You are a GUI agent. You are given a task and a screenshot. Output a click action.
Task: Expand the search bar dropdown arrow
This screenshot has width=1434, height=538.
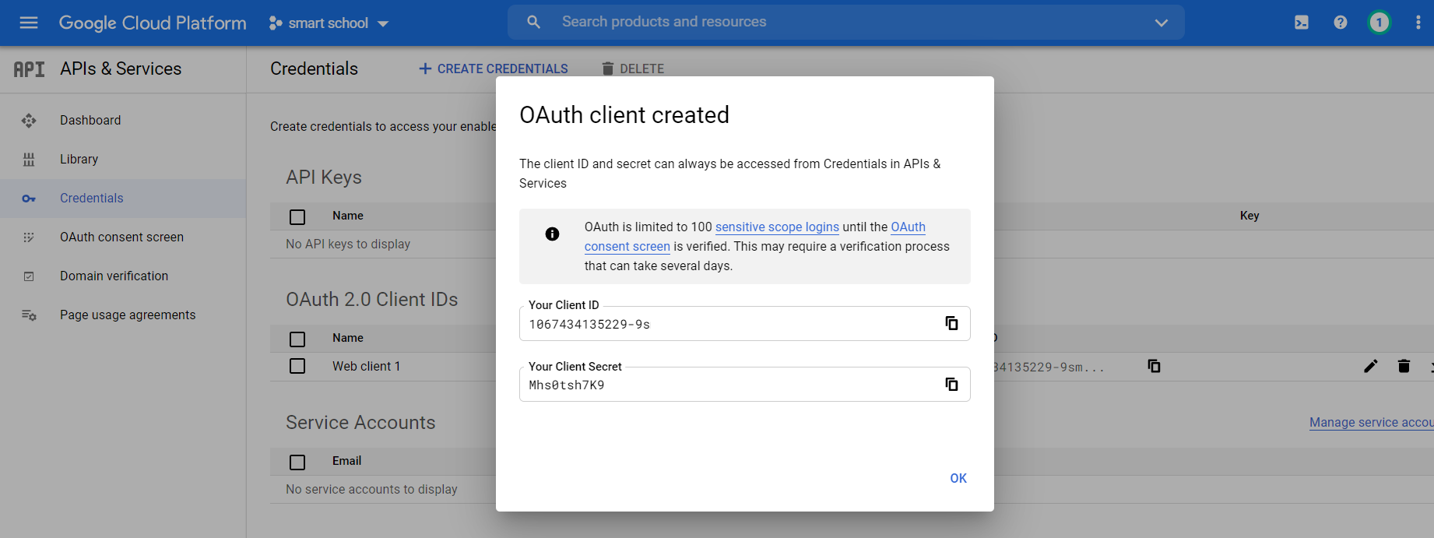click(1161, 23)
